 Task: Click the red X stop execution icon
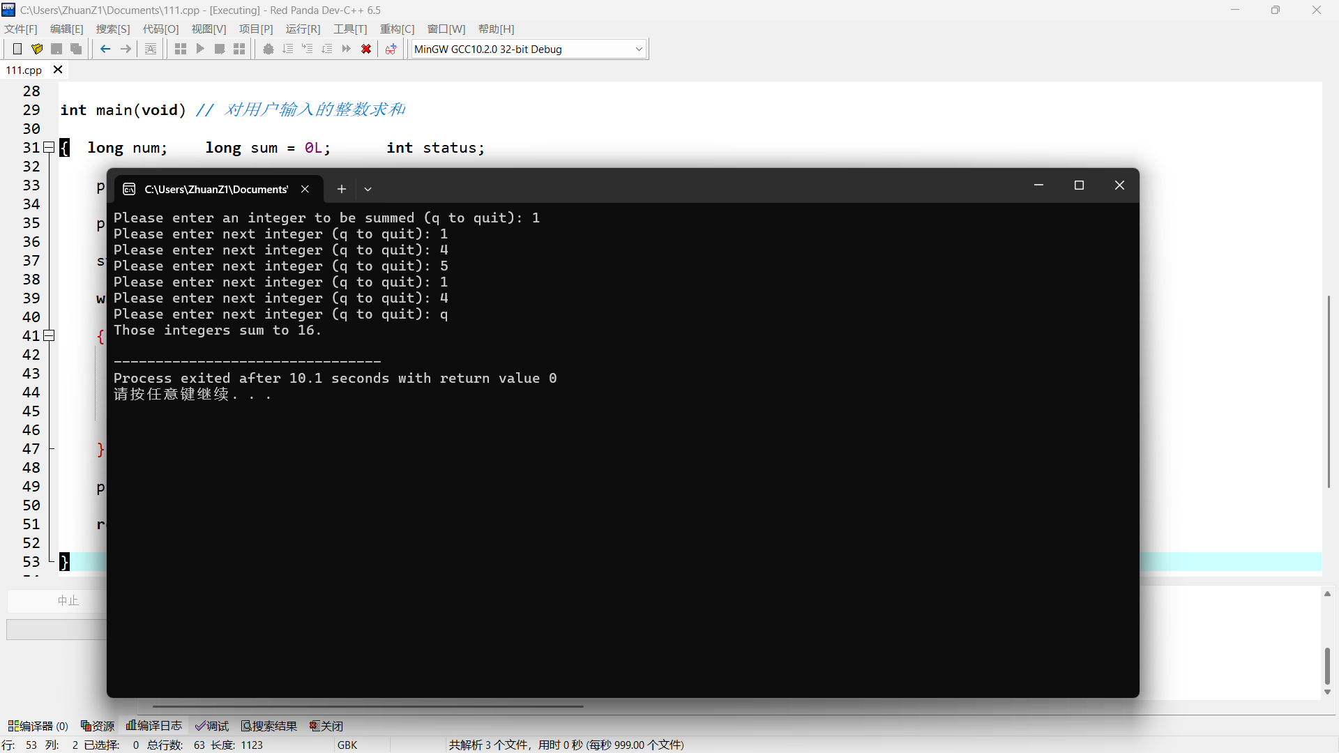[x=366, y=49]
